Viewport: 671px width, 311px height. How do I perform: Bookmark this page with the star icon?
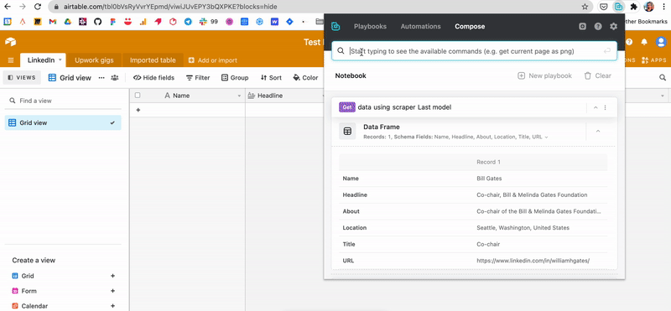(x=585, y=7)
